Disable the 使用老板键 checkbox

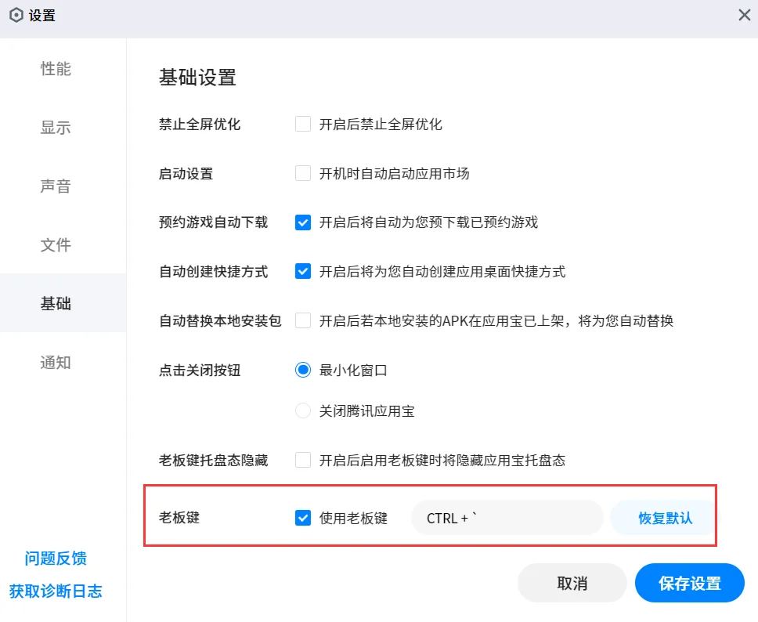[x=303, y=518]
